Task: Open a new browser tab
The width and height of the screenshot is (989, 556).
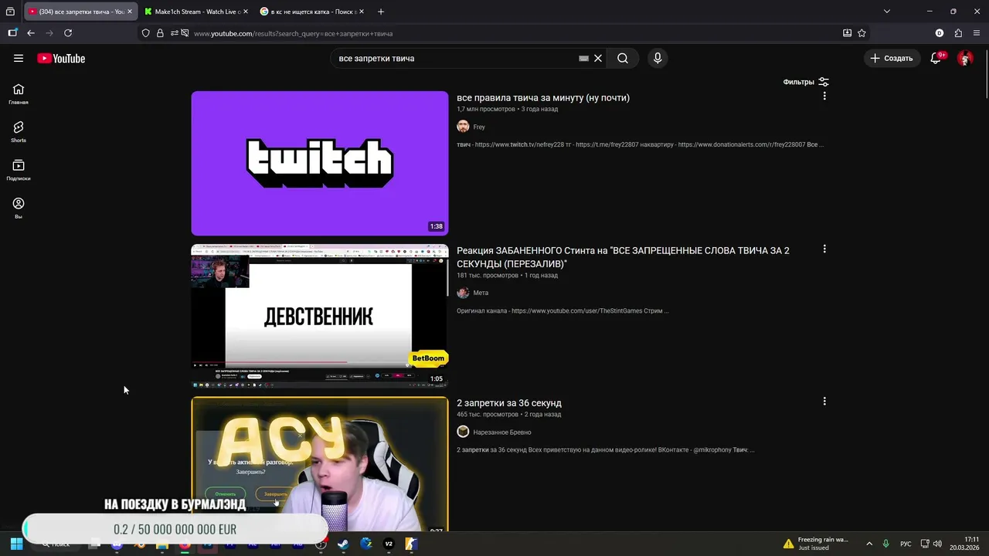Action: tap(381, 12)
